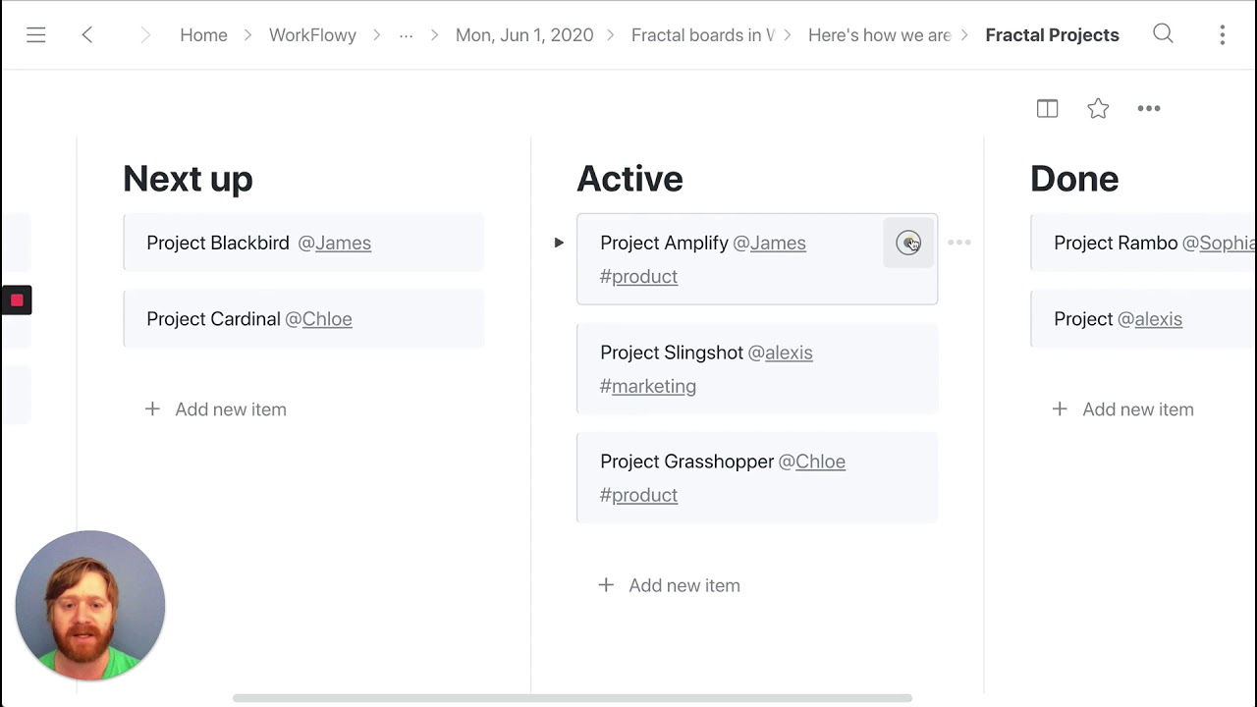This screenshot has width=1257, height=707.
Task: Expand the Project Amplify card arrow
Action: coord(559,243)
